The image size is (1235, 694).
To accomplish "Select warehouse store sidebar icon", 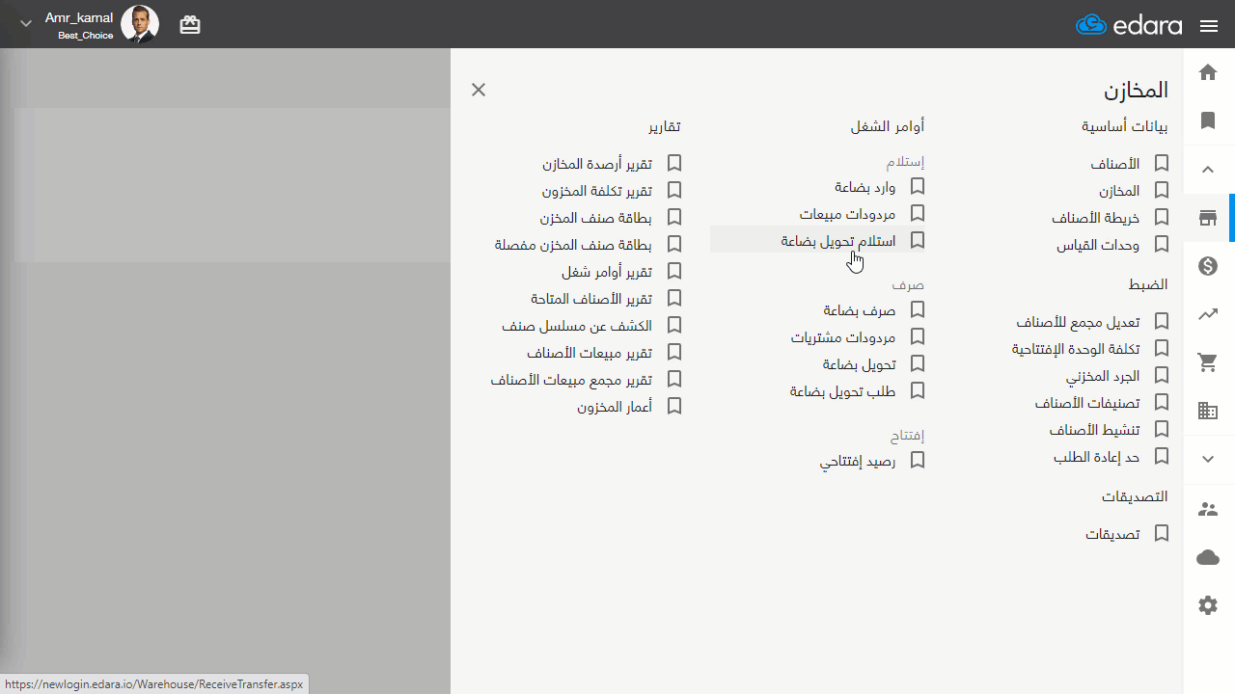I will pyautogui.click(x=1208, y=218).
